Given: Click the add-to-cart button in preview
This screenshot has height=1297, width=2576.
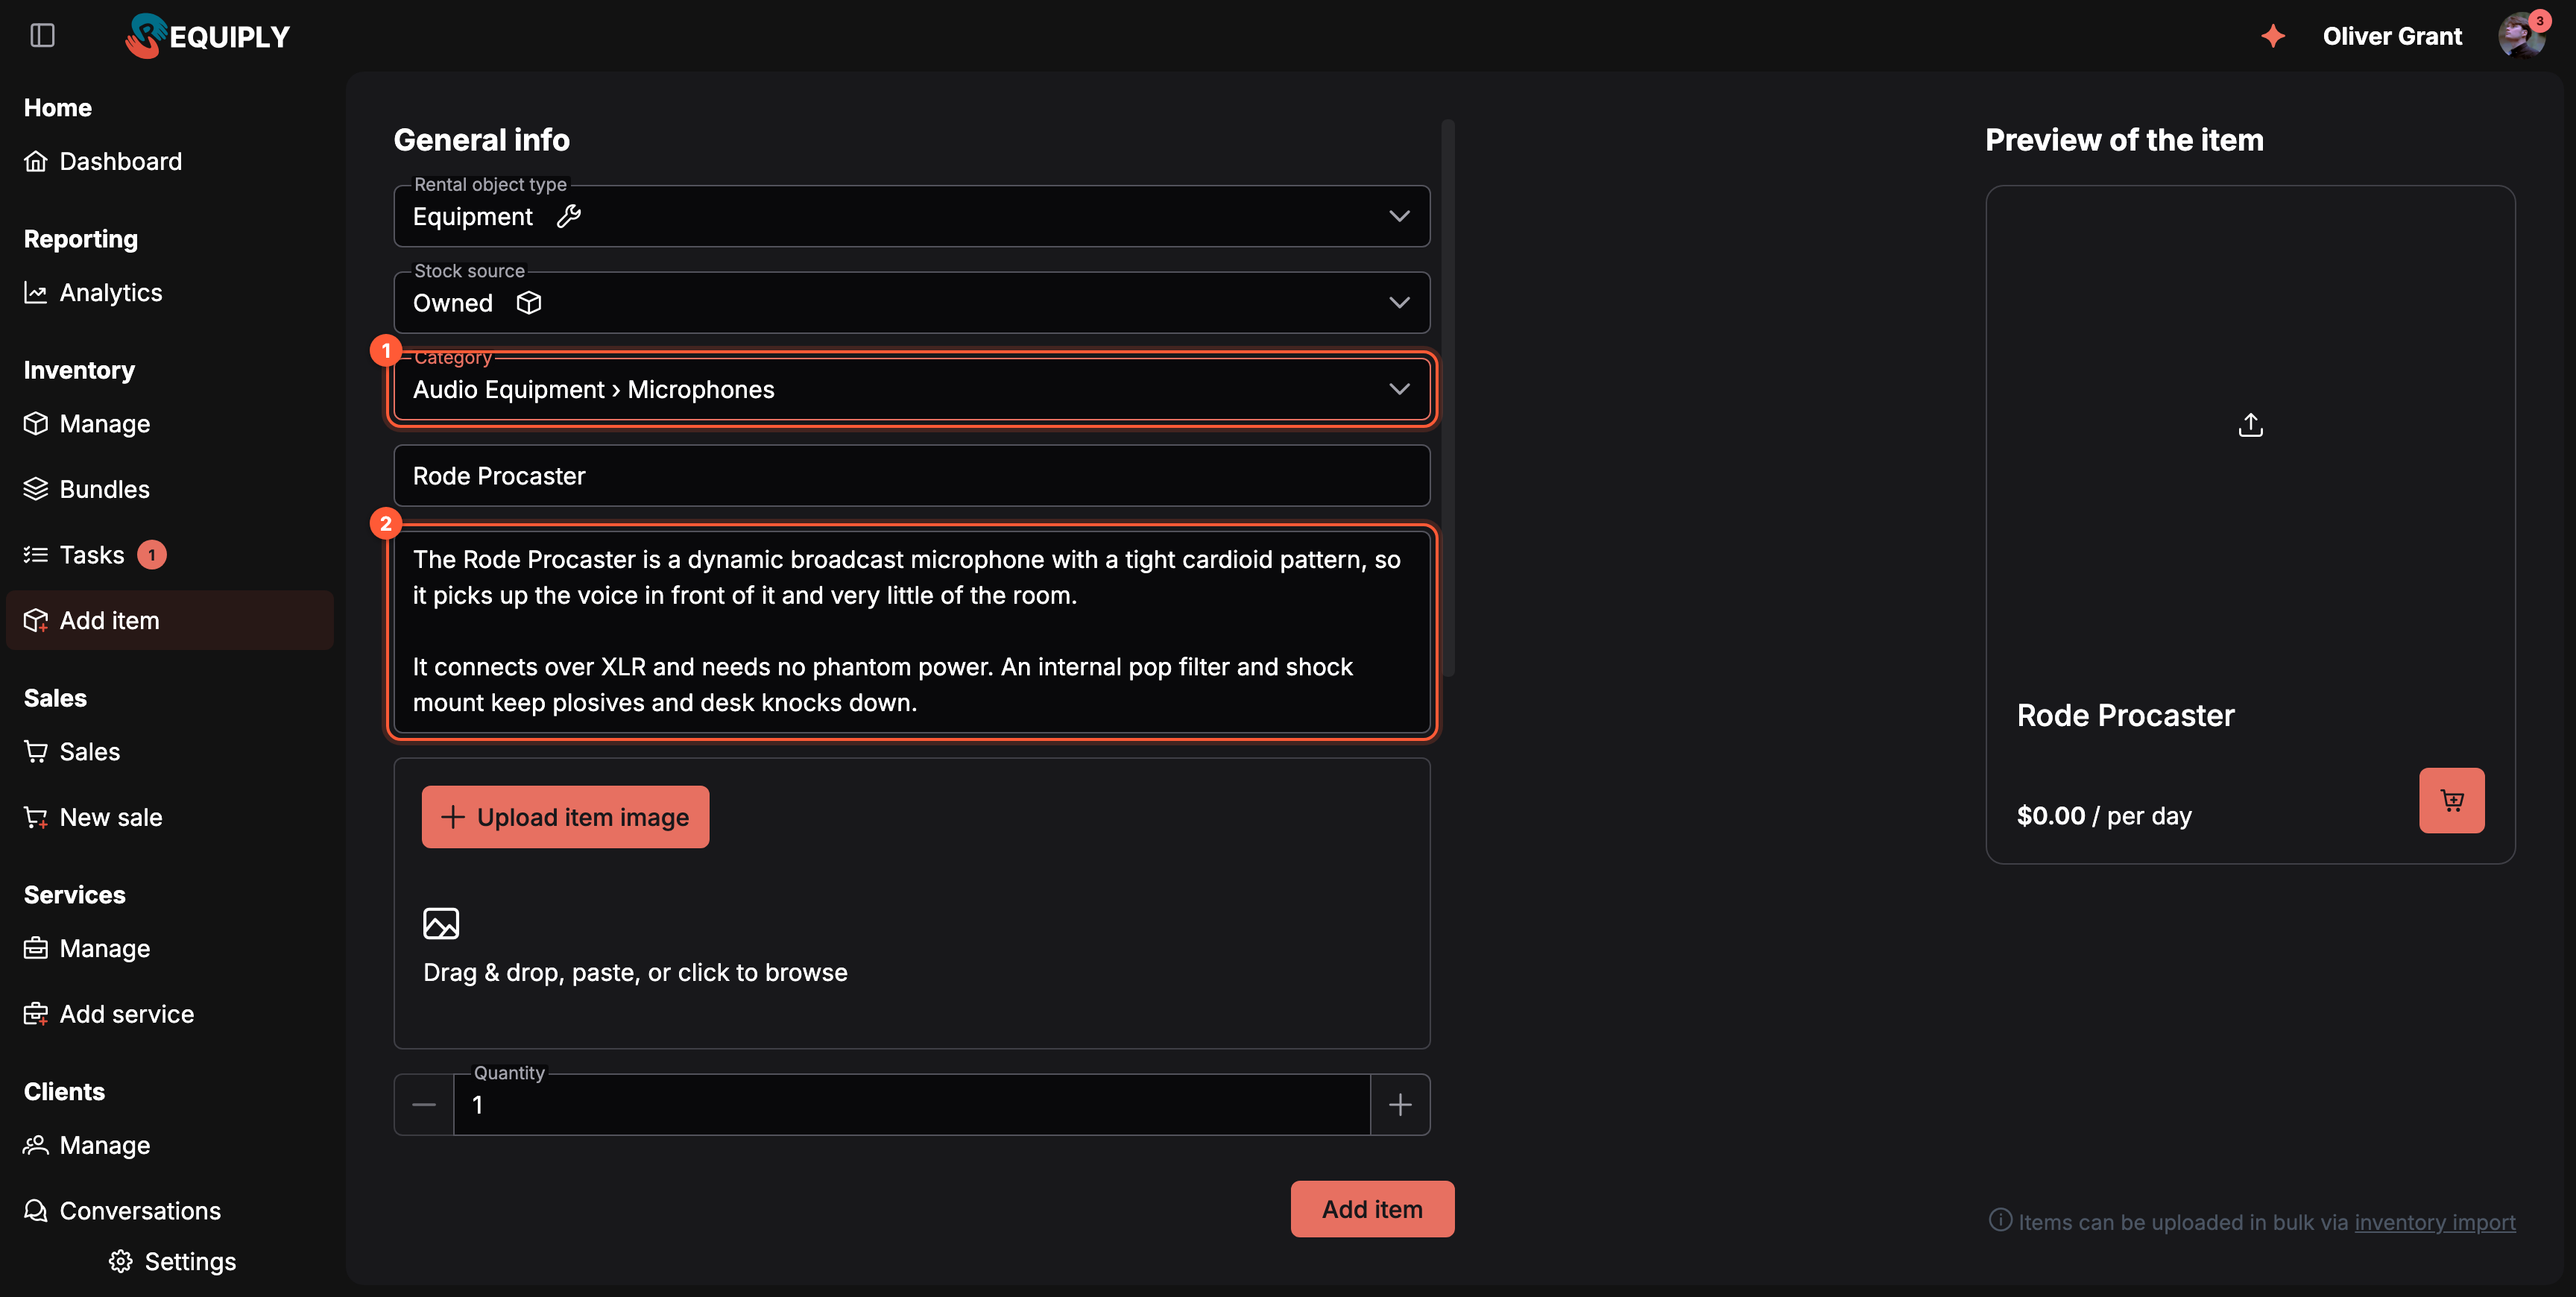Looking at the screenshot, I should pyautogui.click(x=2451, y=800).
